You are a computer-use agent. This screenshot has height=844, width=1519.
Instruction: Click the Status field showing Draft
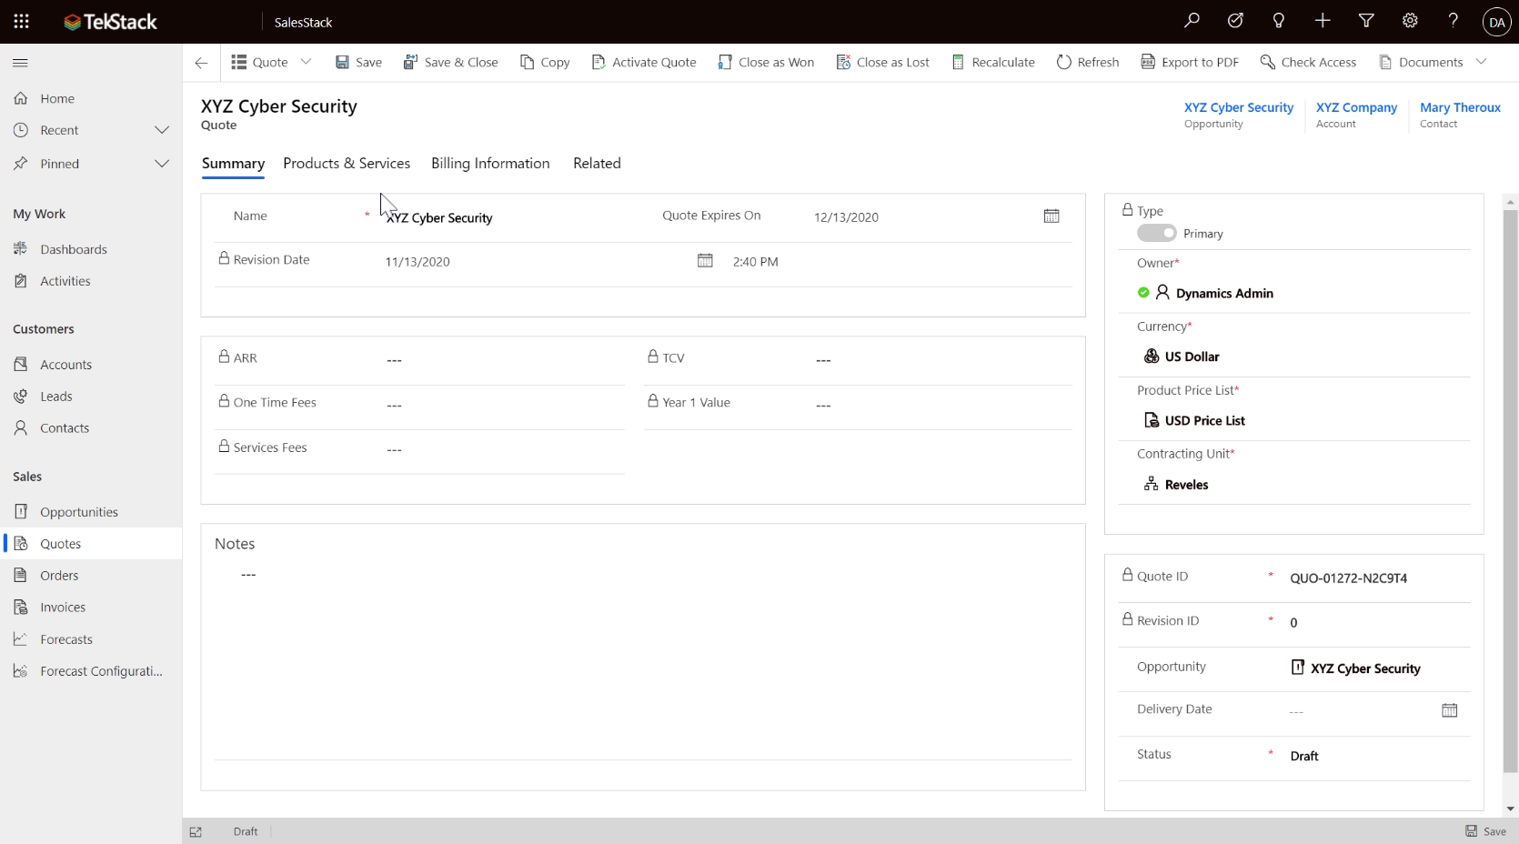[1375, 756]
